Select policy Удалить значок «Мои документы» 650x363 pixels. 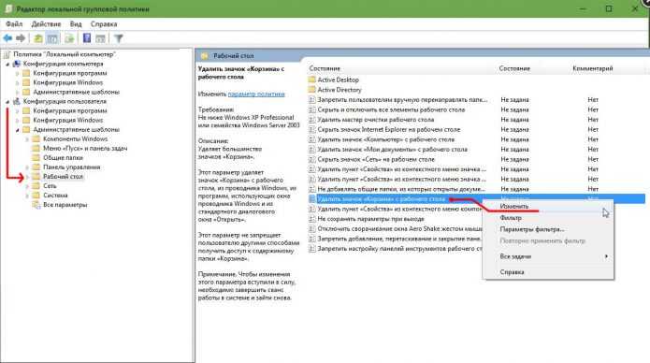coord(392,150)
